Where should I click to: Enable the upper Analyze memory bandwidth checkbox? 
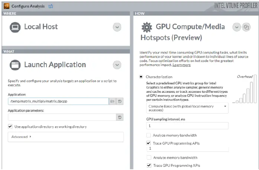click(x=149, y=135)
